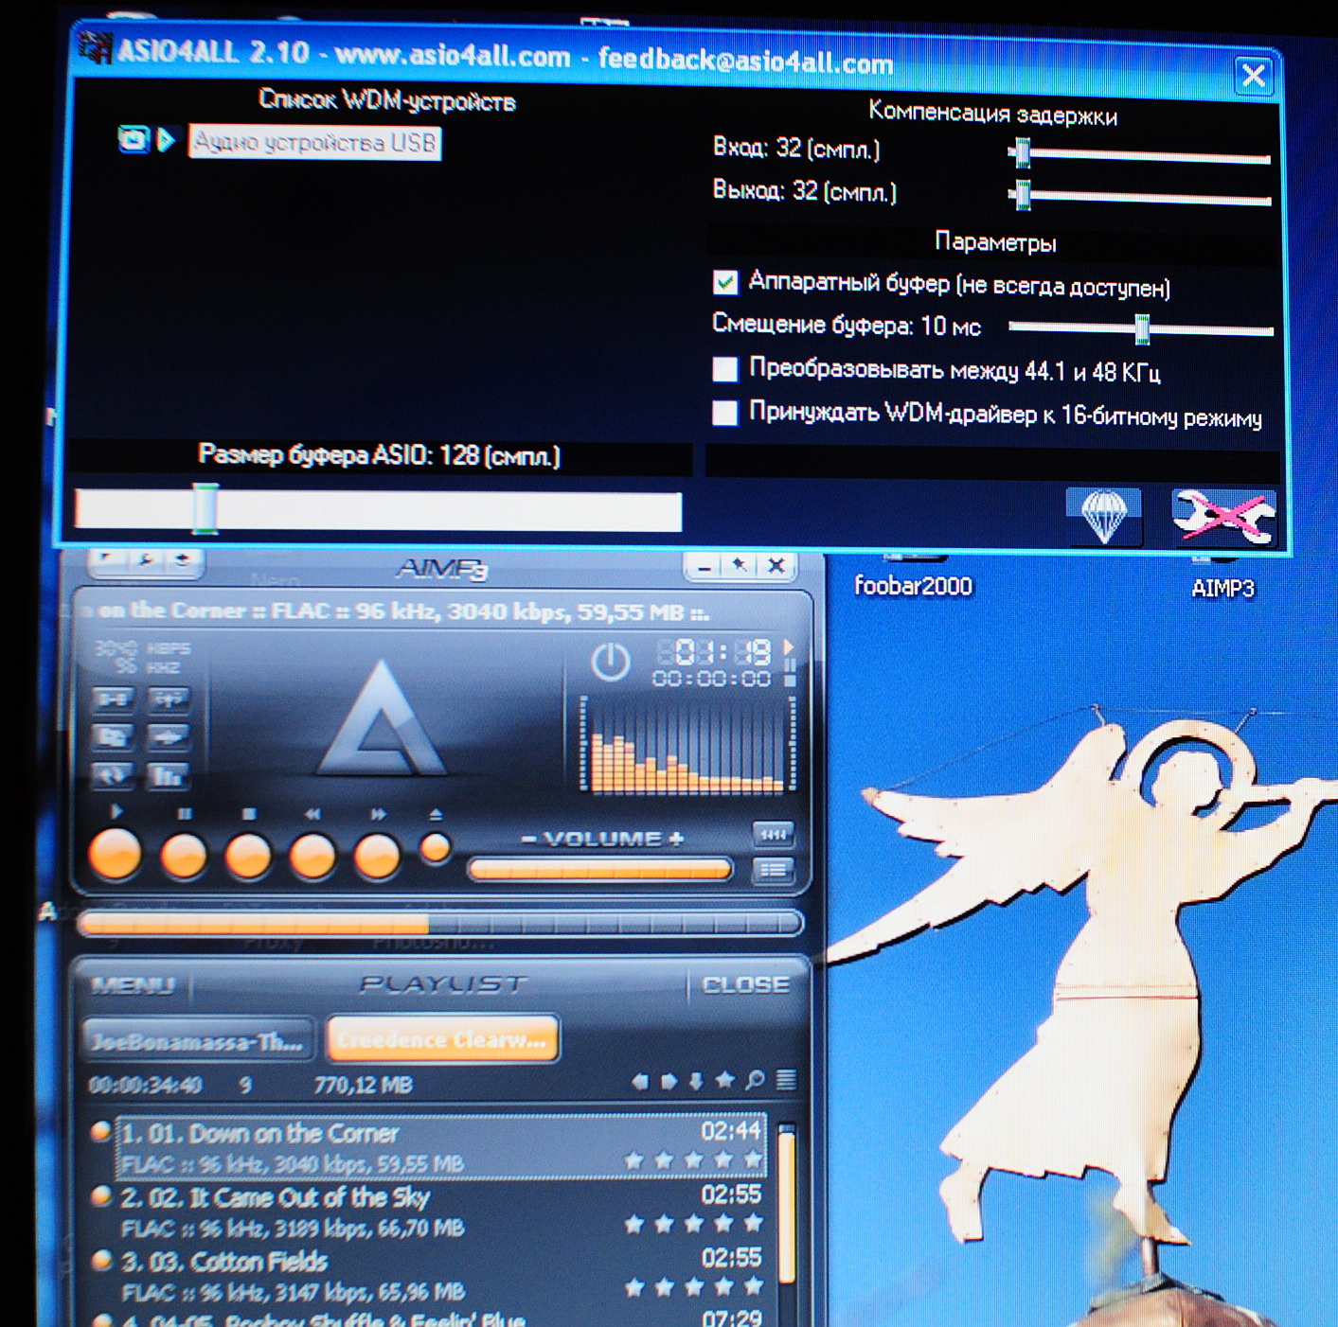Click the crossed-out wrench simple-mode icon
Viewport: 1338px width, 1327px height.
coord(1223,518)
